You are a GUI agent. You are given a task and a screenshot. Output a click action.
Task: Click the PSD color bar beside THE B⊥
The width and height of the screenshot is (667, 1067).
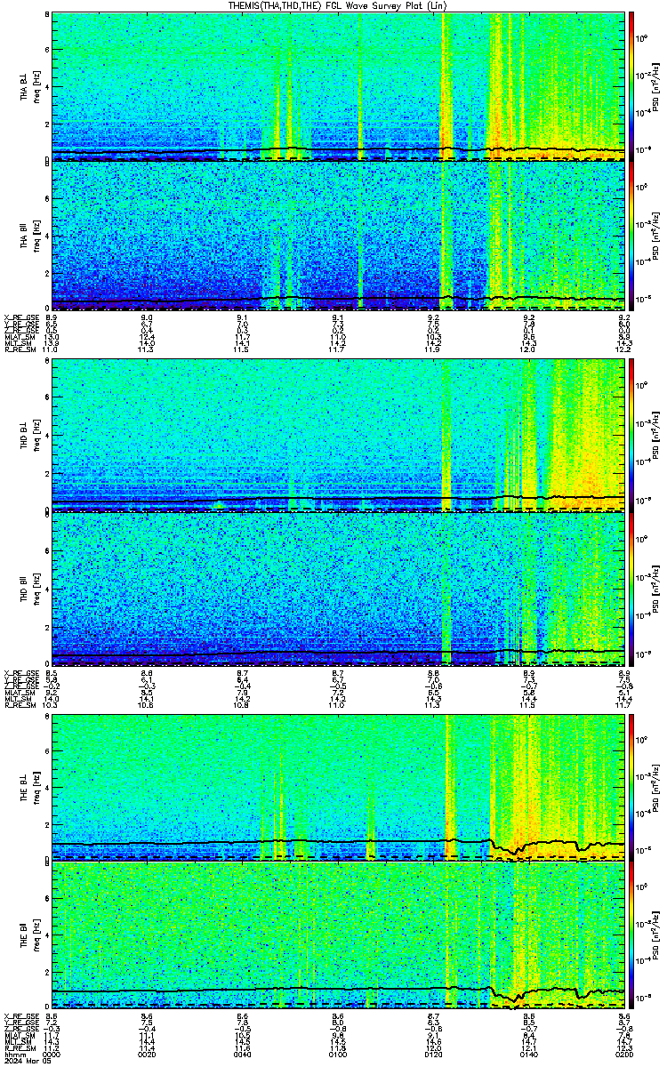(x=631, y=786)
